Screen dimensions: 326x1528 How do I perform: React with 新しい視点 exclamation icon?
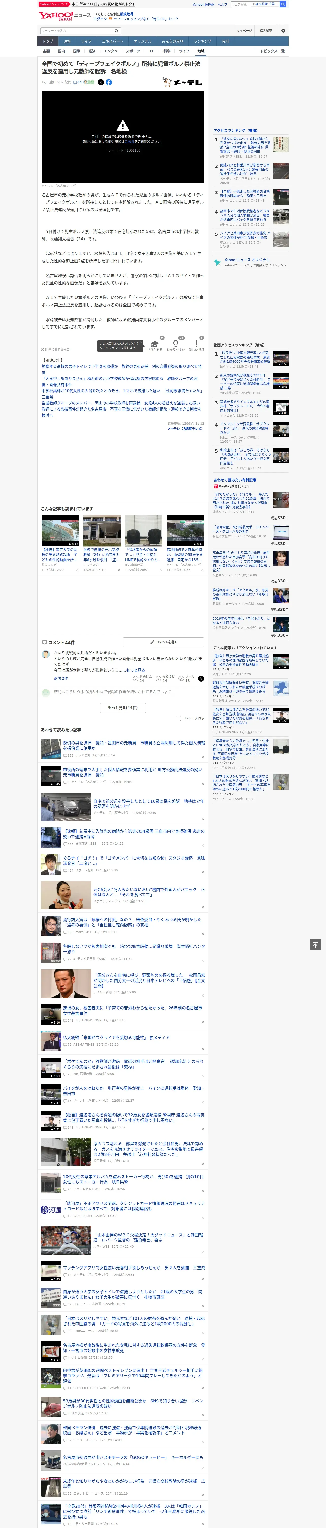[x=197, y=344]
